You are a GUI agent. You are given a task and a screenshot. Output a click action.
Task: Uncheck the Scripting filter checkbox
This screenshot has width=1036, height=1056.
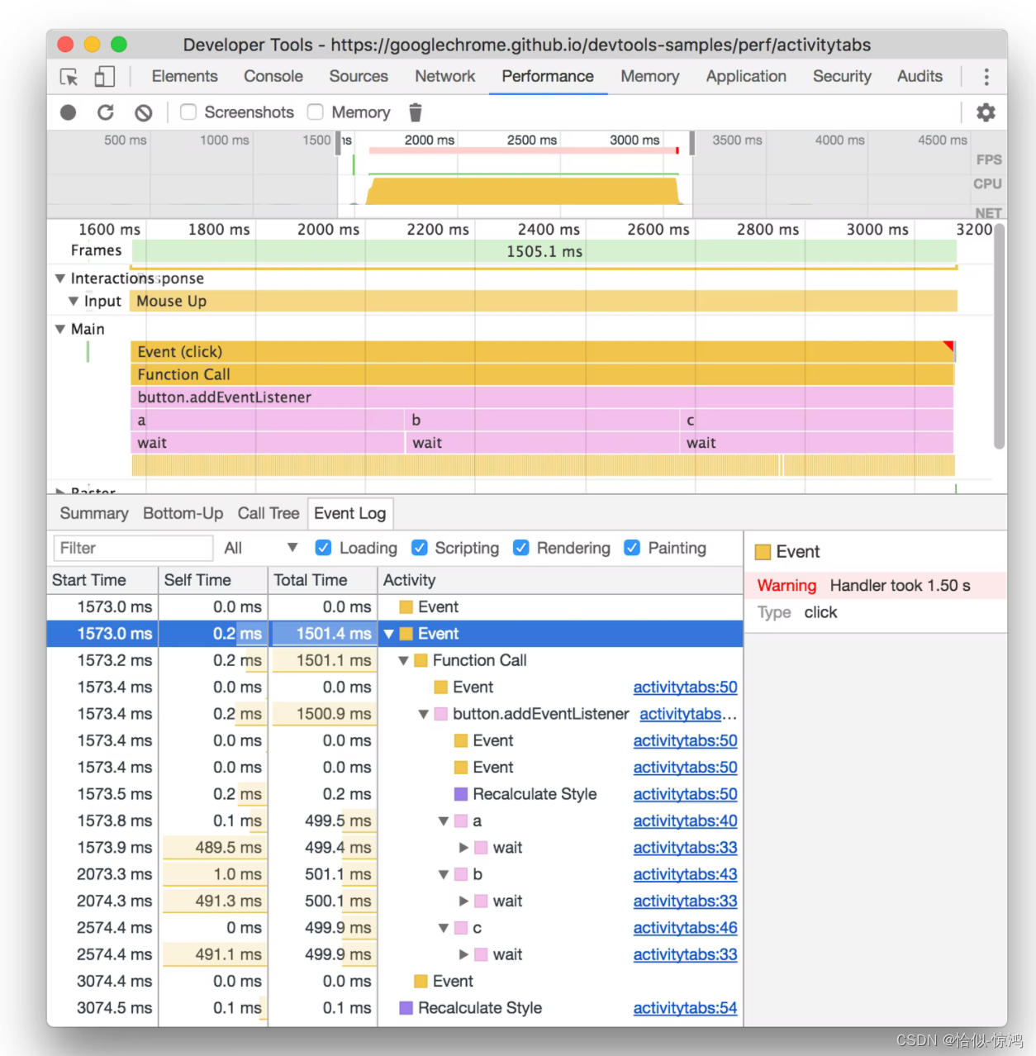click(420, 548)
